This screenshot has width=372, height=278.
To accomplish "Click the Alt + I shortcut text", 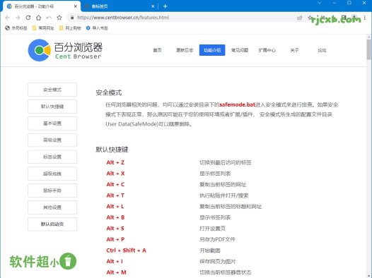I will (115, 262).
